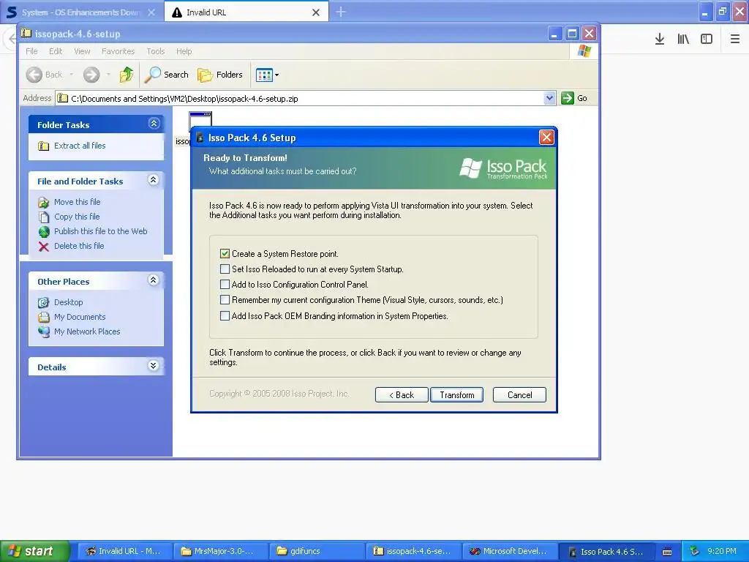Viewport: 749px width, 562px height.
Task: Open the Help menu in Explorer
Action: [x=184, y=51]
